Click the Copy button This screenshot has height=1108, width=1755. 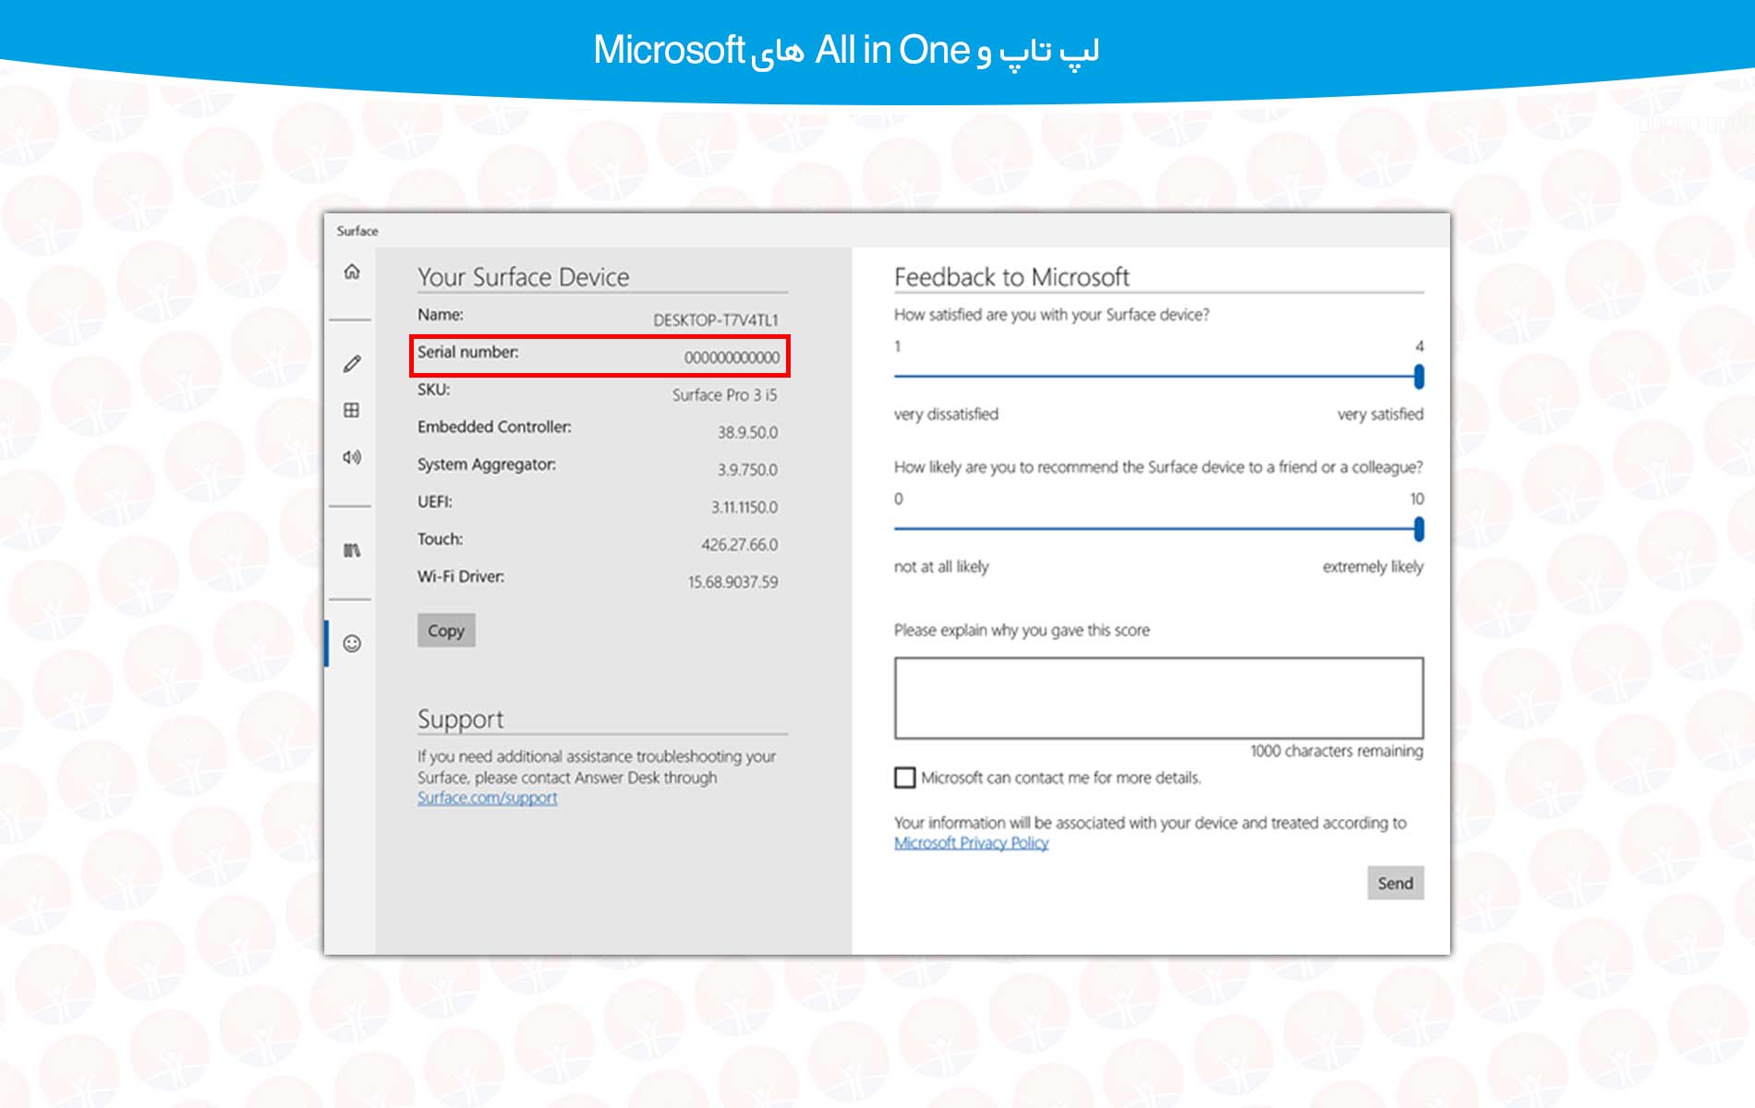446,631
